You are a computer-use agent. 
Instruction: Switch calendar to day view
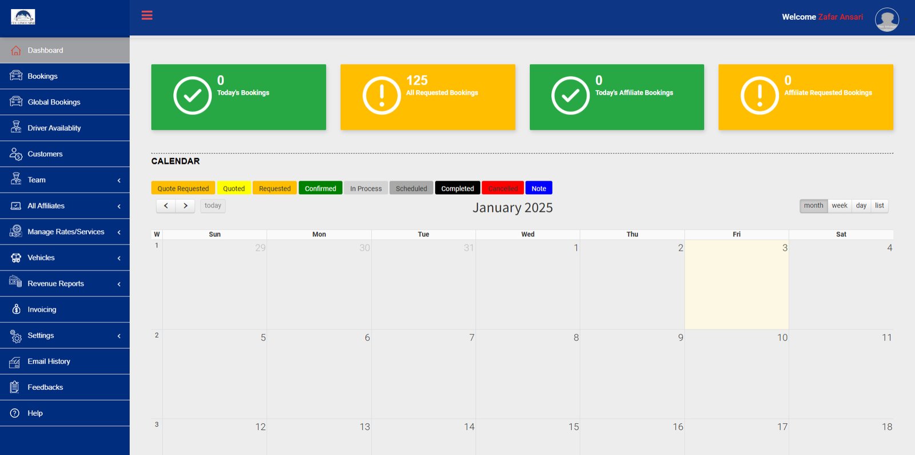[x=861, y=206]
